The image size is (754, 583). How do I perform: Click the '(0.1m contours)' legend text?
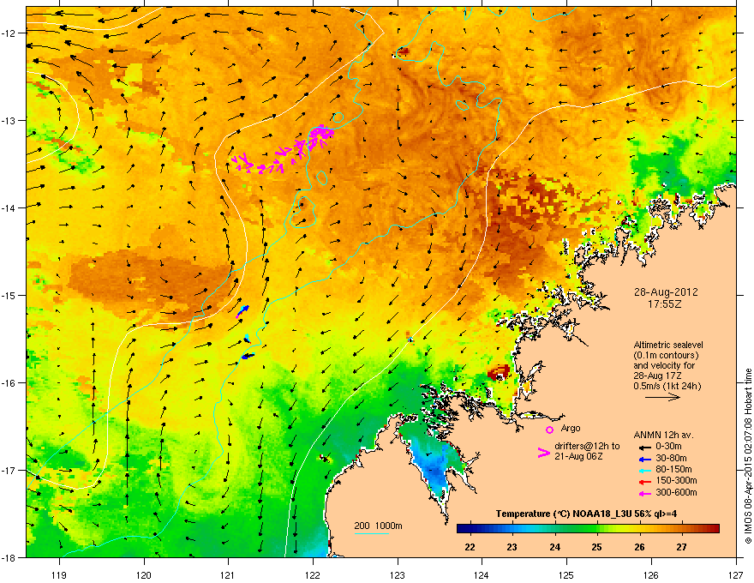pos(666,355)
